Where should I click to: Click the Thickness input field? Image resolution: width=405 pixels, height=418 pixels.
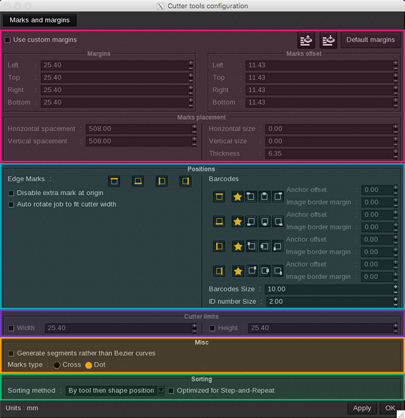[329, 154]
